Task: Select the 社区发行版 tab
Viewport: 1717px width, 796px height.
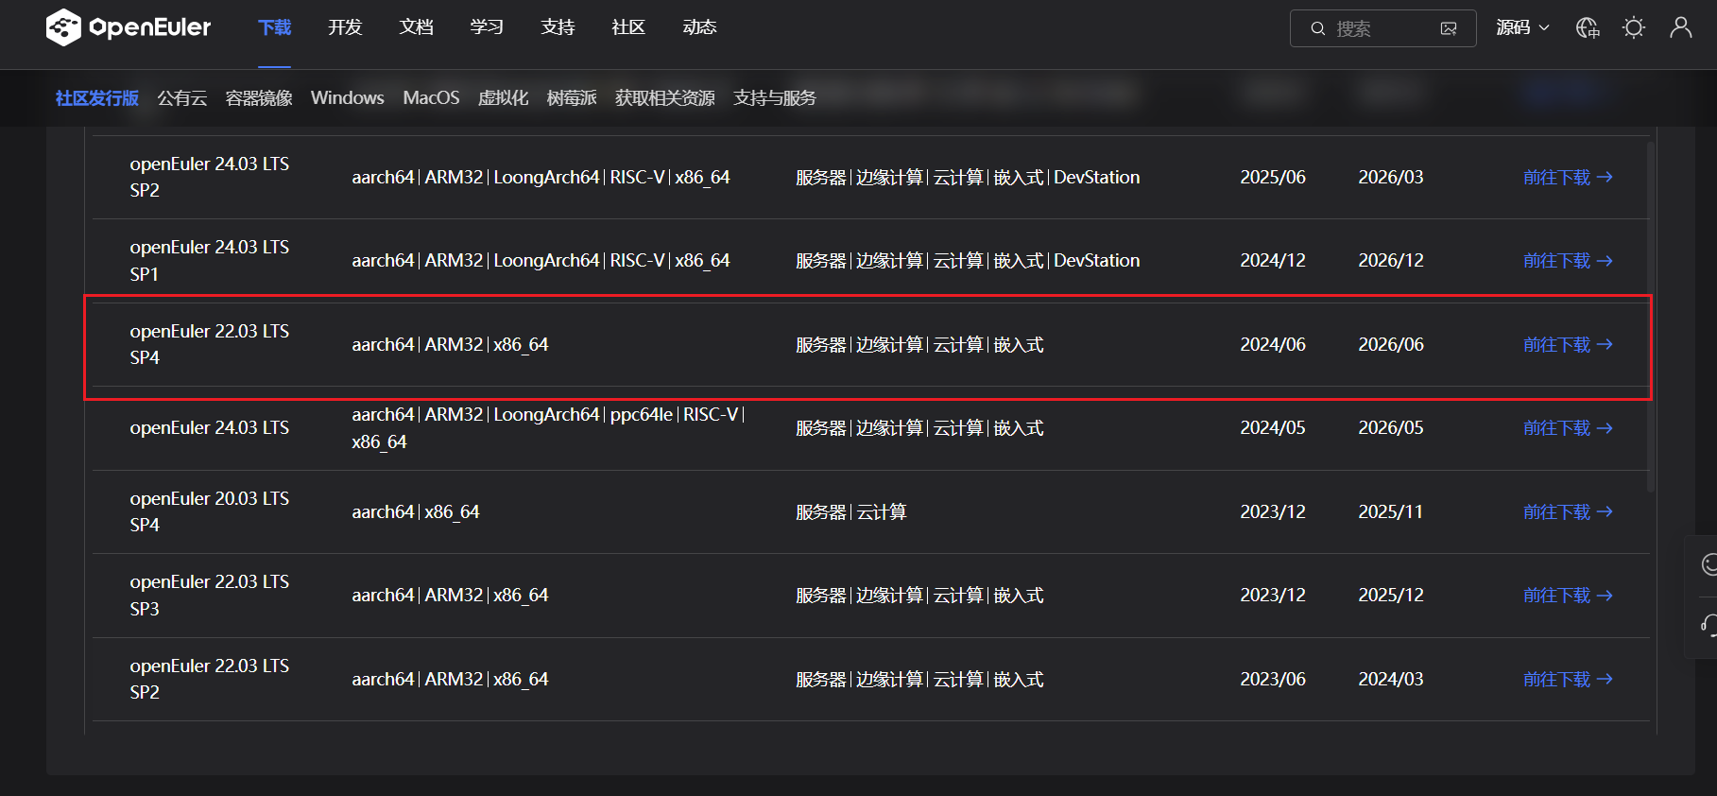Action: click(97, 98)
